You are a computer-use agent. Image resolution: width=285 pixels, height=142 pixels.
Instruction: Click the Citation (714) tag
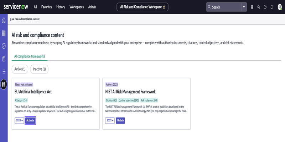coord(21,100)
